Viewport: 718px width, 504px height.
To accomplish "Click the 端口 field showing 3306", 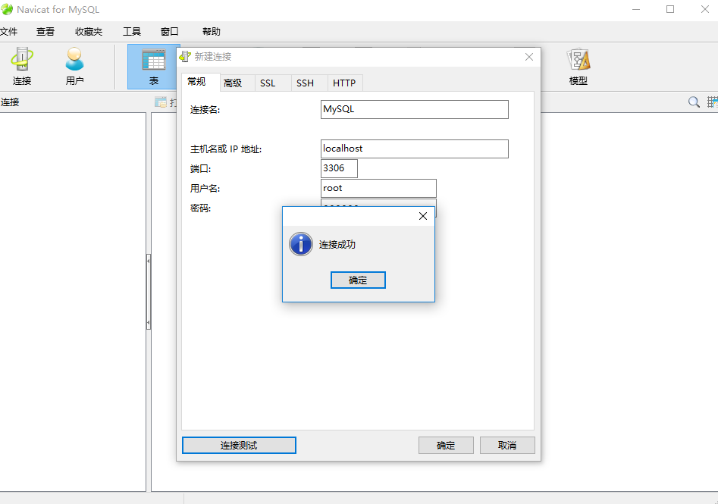I will [x=338, y=168].
